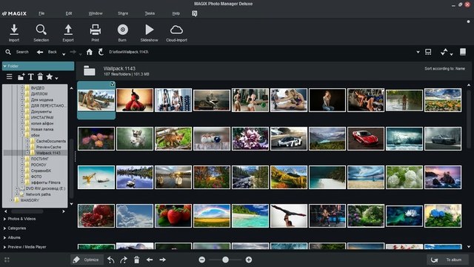Click the thumbnail size slider handle
This screenshot has height=267, width=474.
[x=225, y=260]
